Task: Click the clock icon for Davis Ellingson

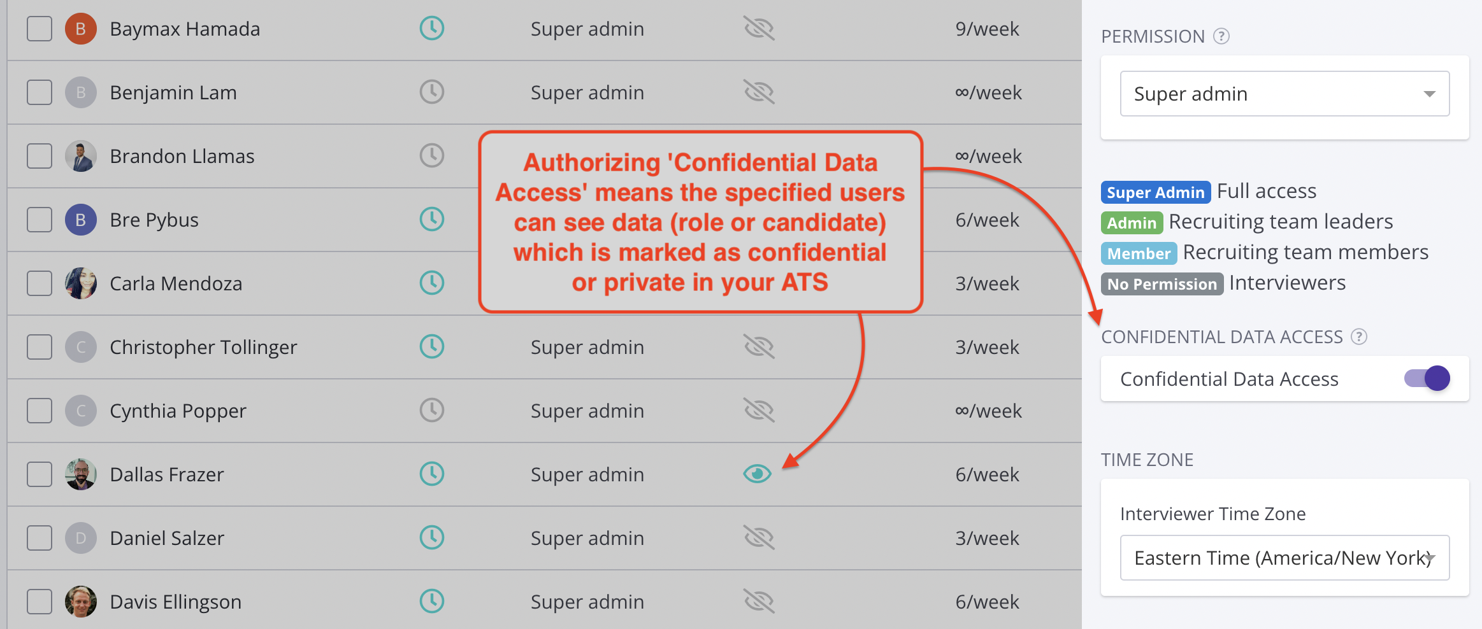Action: (432, 602)
